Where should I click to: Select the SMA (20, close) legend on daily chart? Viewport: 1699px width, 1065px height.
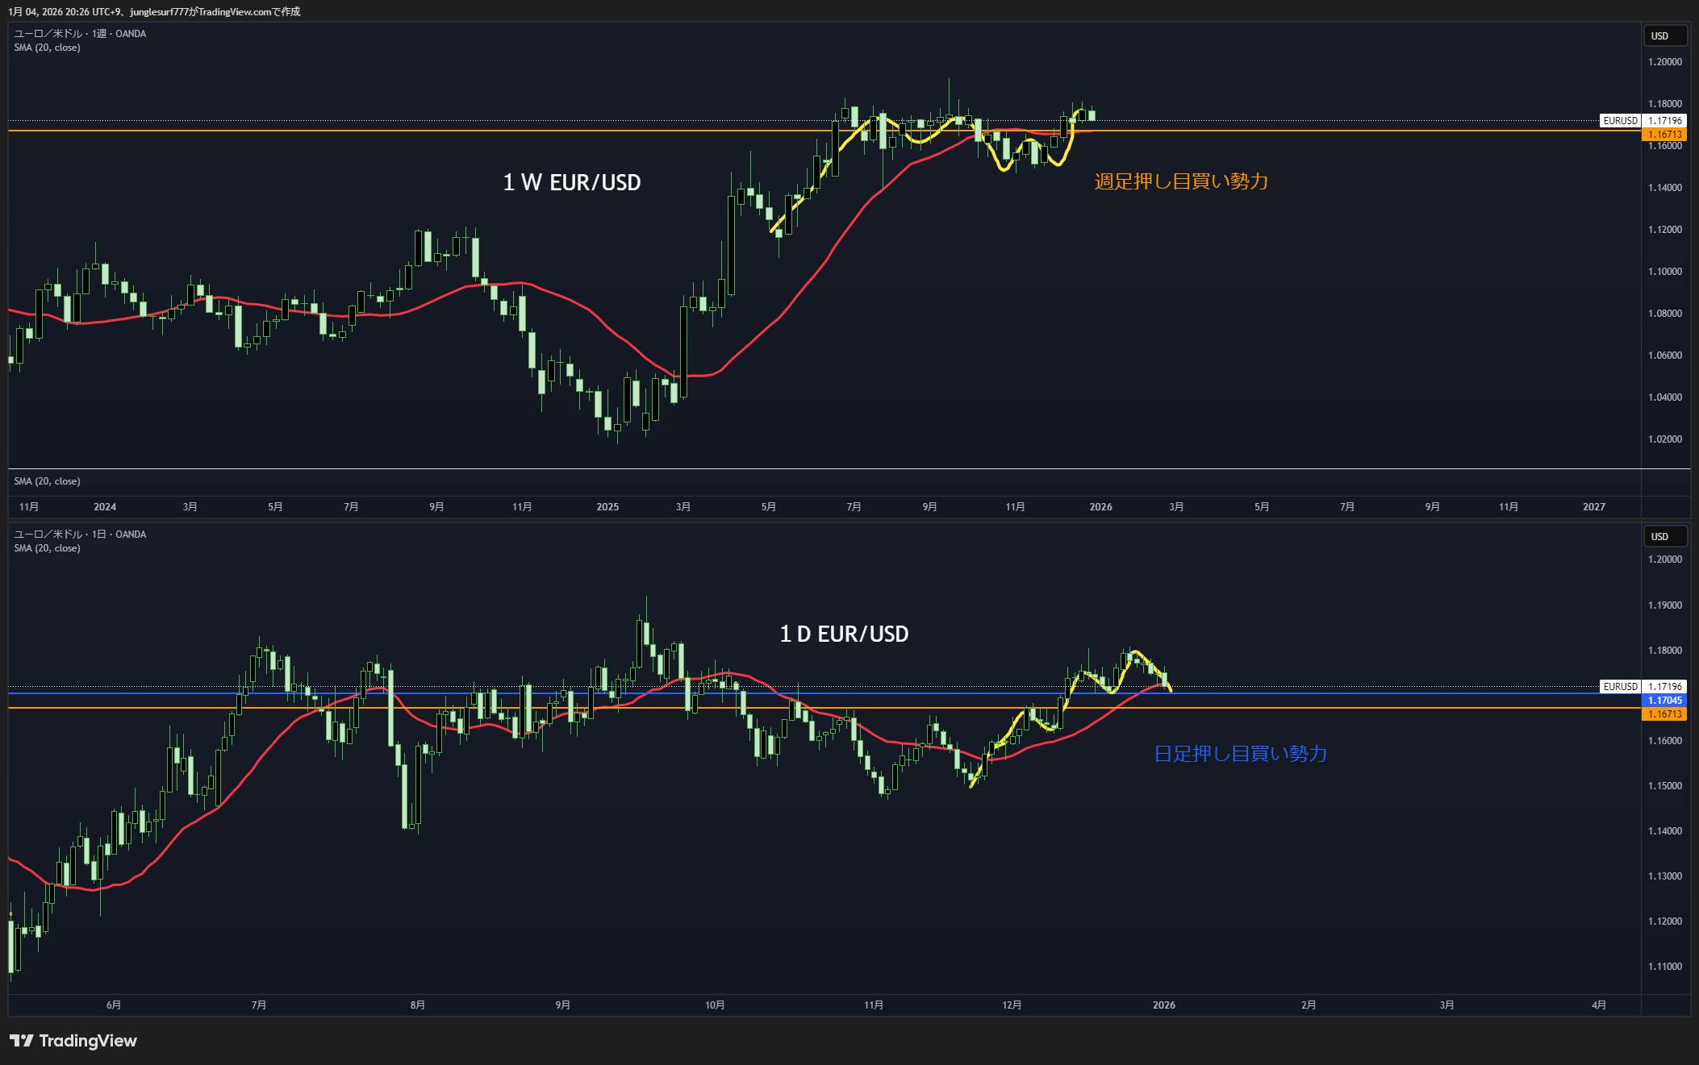click(x=47, y=548)
